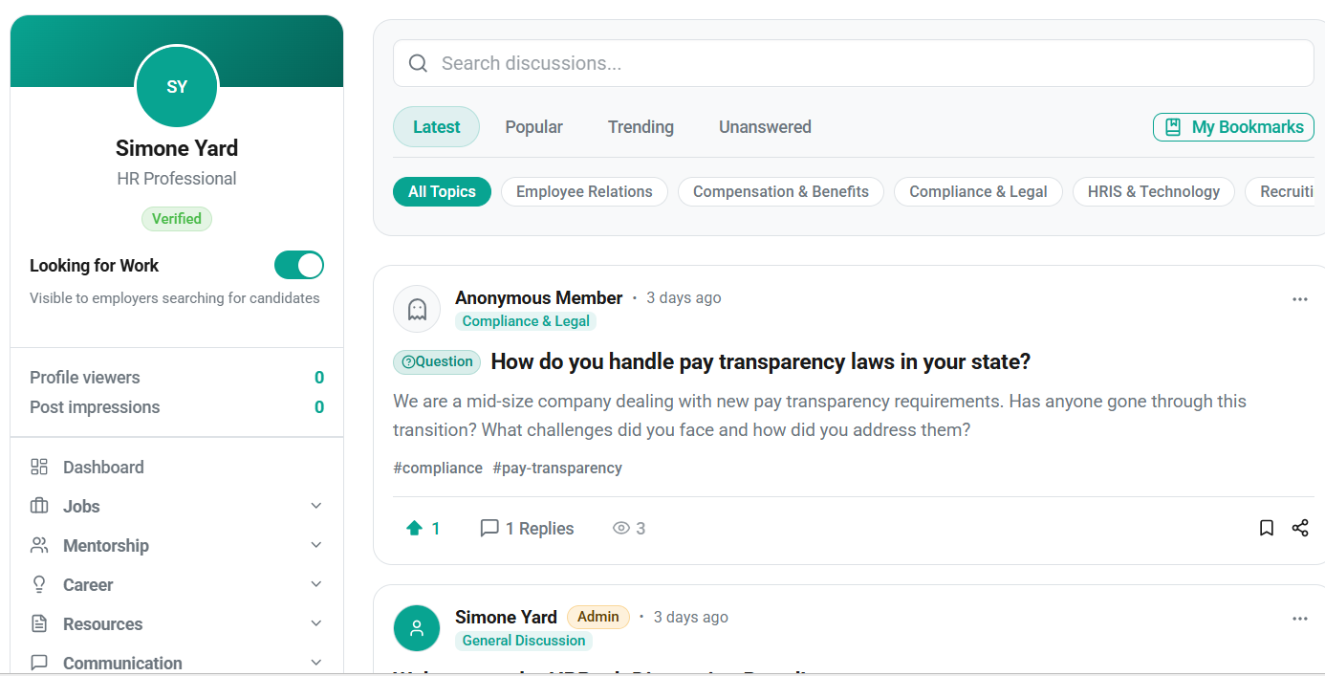Filter by Compensation & Benefits topic
Screen dimensions: 1325x676
(x=780, y=191)
